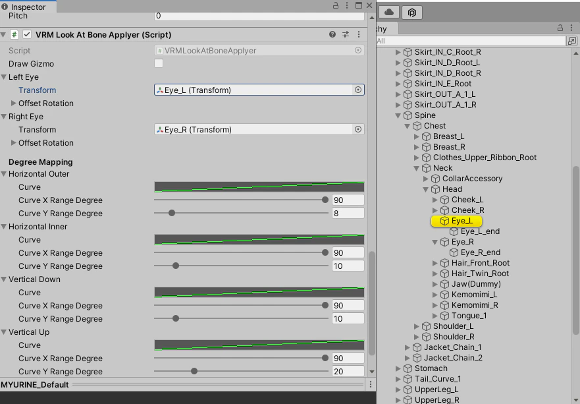The height and width of the screenshot is (404, 580).
Task: Collapse the Neck tree node
Action: click(417, 168)
